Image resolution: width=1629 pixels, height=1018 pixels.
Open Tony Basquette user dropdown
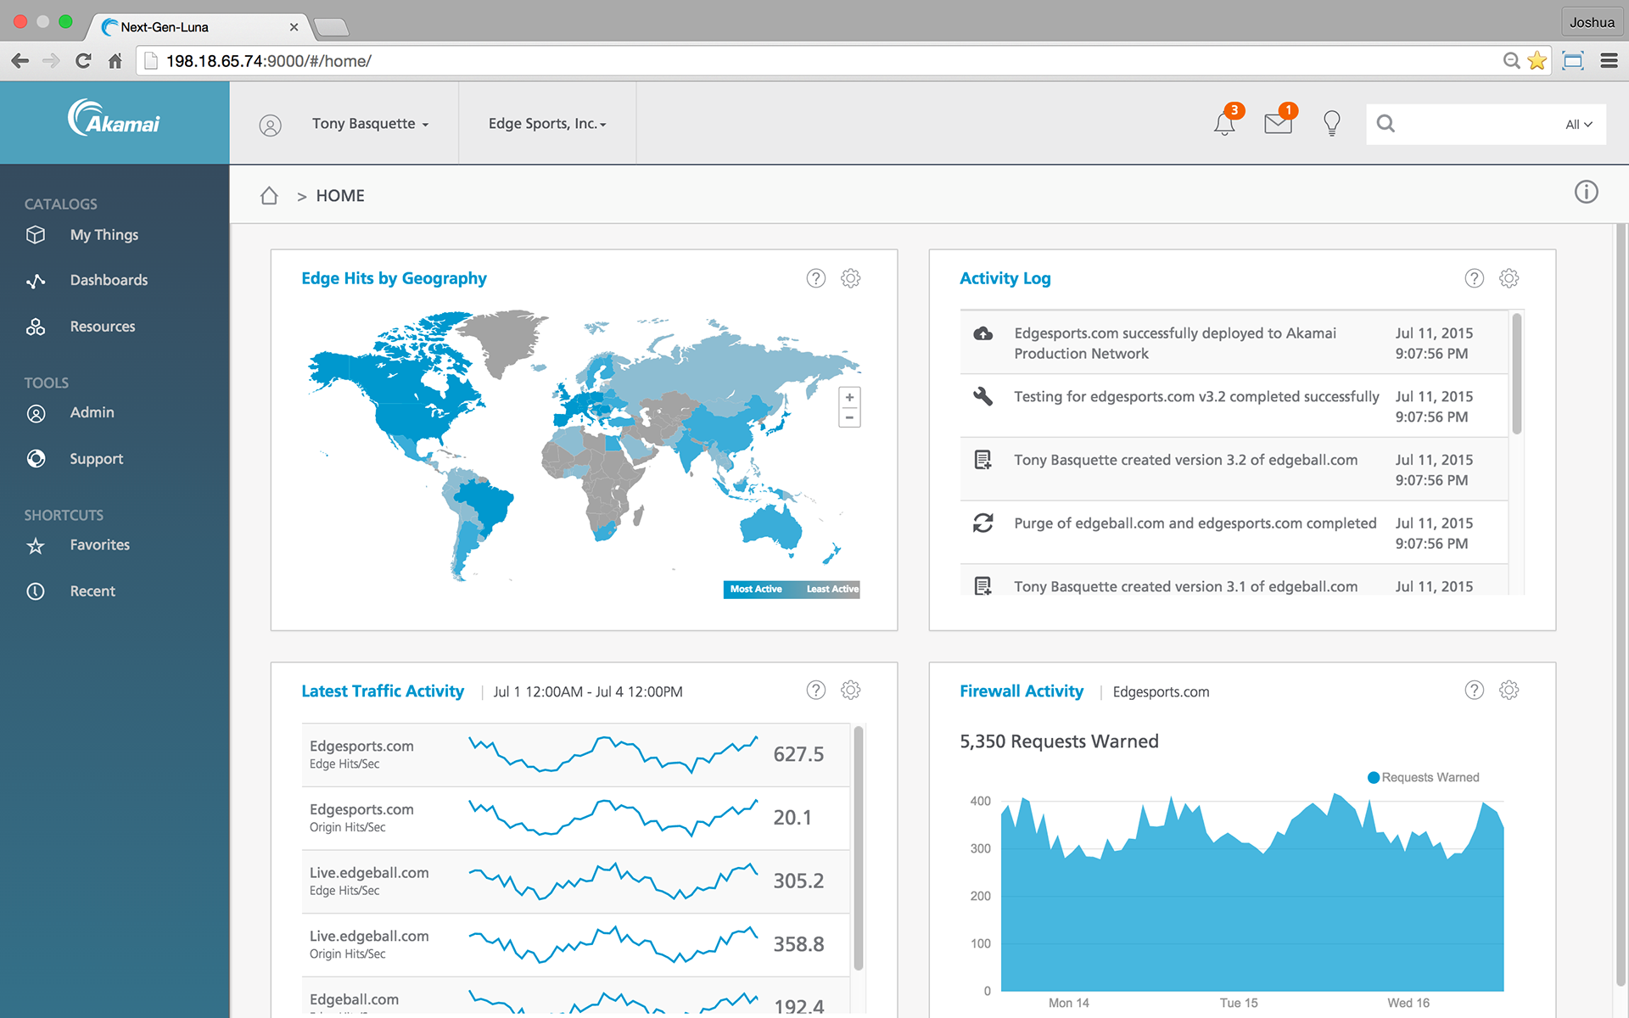point(370,124)
